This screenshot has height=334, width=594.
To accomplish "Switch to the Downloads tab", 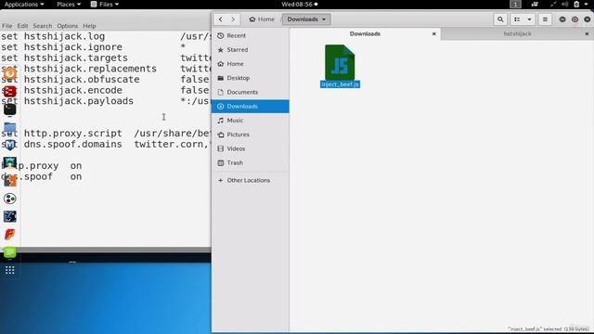I will 365,33.
